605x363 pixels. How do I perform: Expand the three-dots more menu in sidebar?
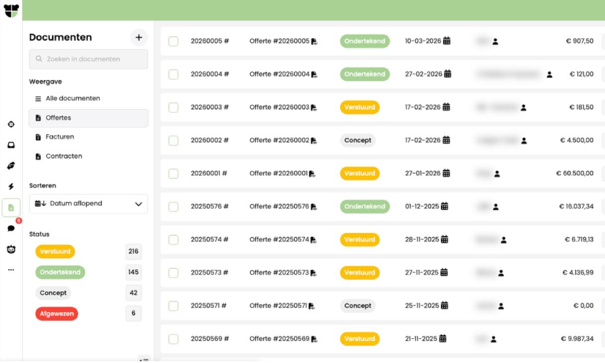pos(11,270)
